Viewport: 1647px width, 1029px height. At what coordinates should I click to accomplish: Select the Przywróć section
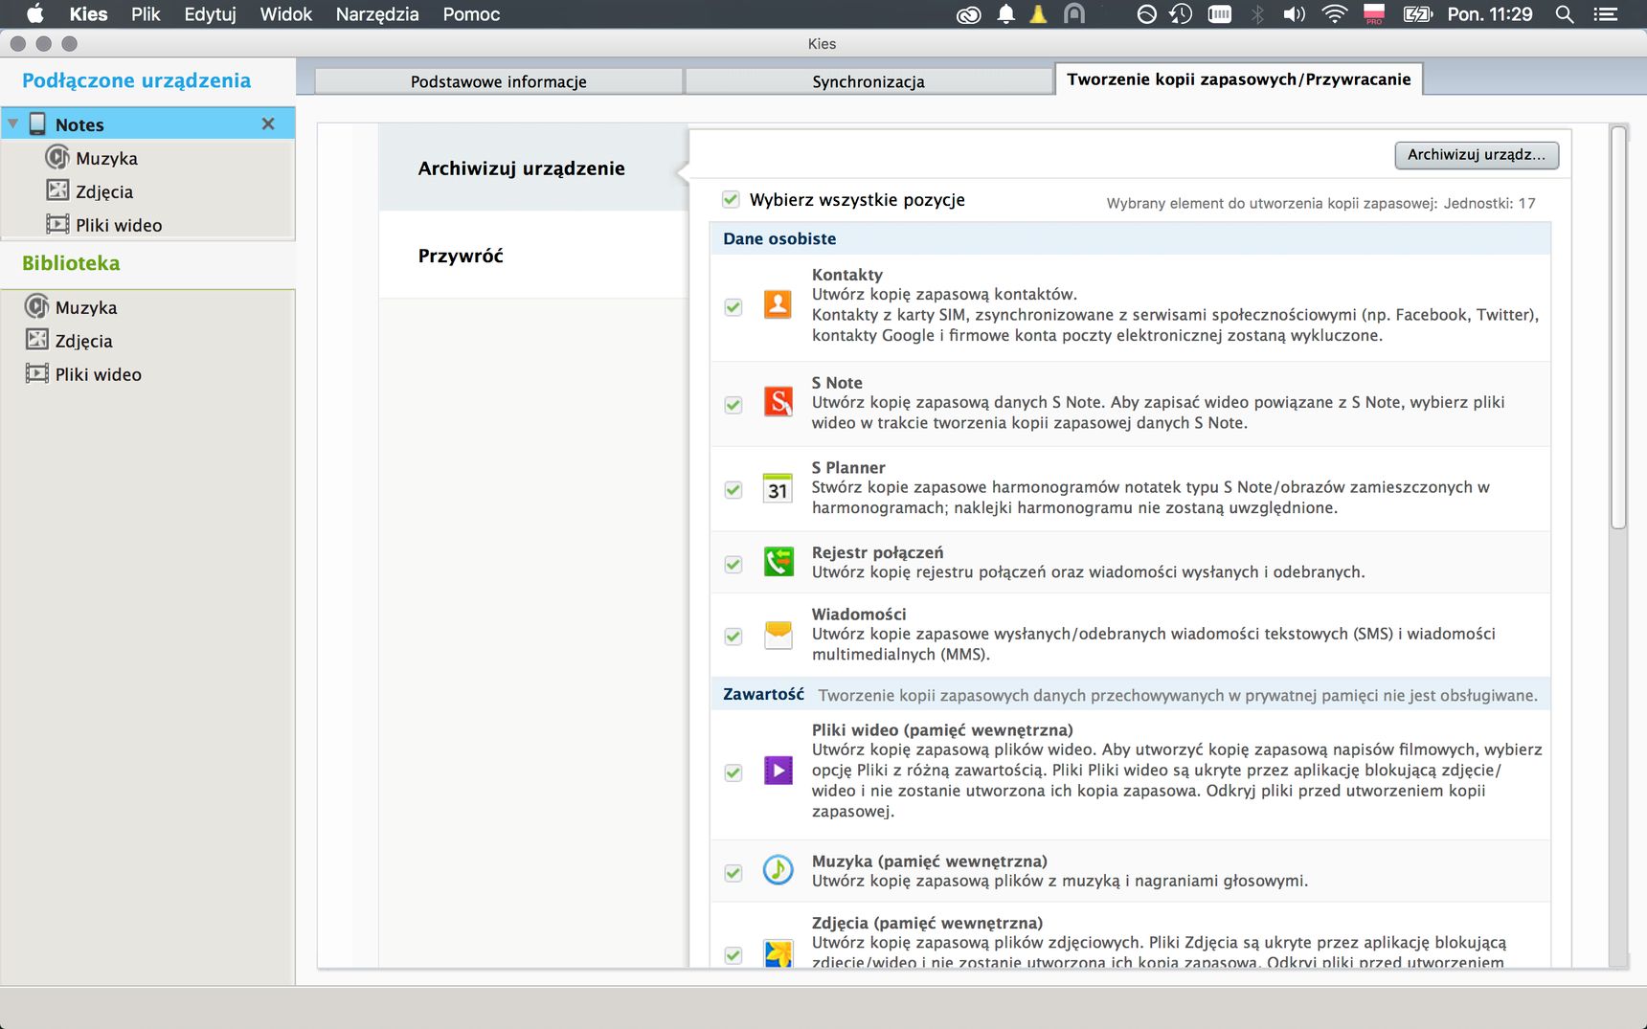(533, 255)
